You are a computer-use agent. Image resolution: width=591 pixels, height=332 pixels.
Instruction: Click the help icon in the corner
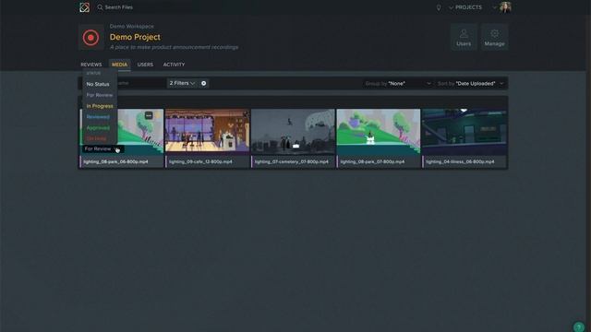coord(579,326)
